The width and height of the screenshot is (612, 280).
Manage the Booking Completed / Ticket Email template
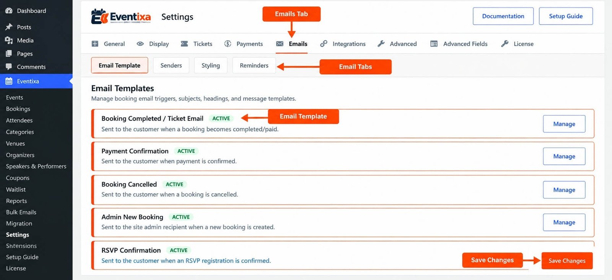[564, 124]
